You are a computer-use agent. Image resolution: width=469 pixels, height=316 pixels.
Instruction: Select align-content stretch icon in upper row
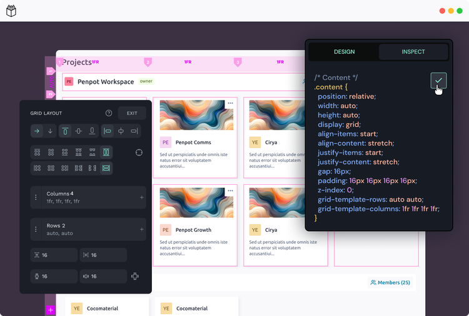(106, 152)
